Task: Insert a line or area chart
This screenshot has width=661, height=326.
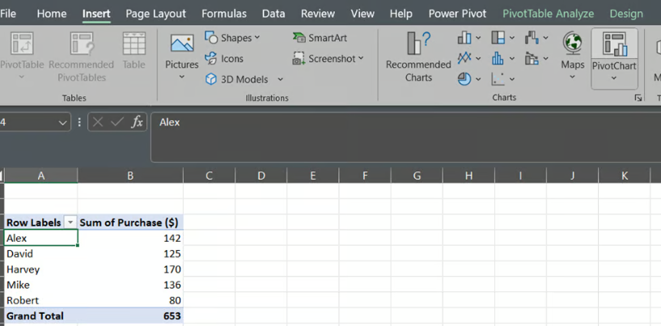Action: tap(464, 58)
